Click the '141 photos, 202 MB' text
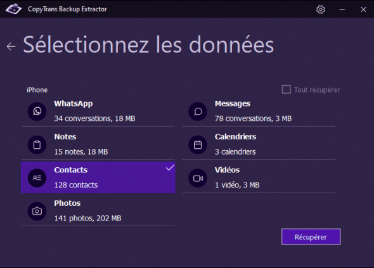Image resolution: width=374 pixels, height=268 pixels. tap(87, 219)
